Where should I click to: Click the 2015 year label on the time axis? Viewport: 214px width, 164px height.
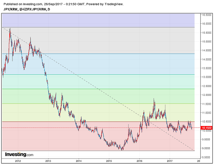(x=109, y=161)
